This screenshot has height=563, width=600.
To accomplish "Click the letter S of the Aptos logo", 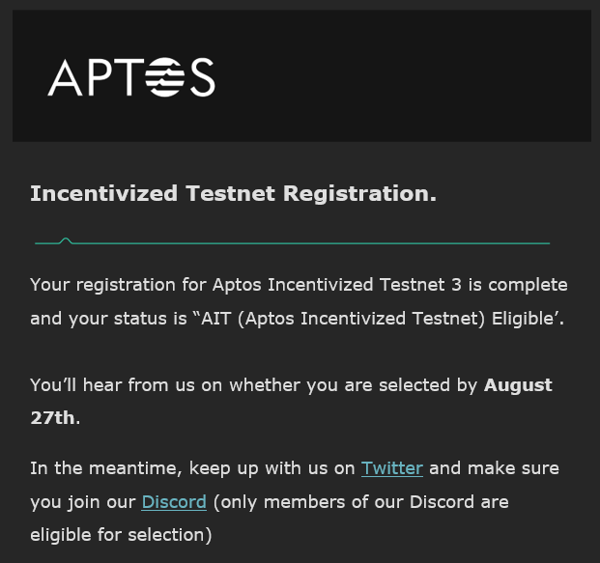I will (x=203, y=77).
